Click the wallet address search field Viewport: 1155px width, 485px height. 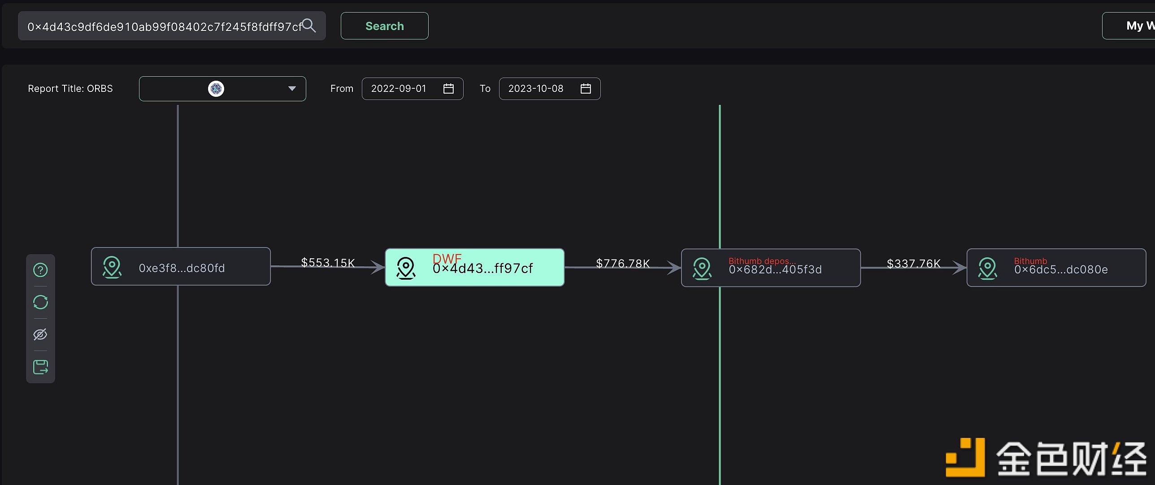[x=172, y=26]
